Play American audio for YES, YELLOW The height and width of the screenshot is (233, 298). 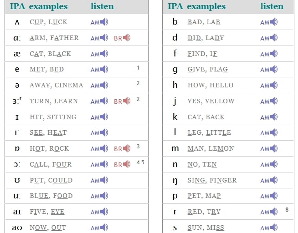pyautogui.click(x=269, y=101)
